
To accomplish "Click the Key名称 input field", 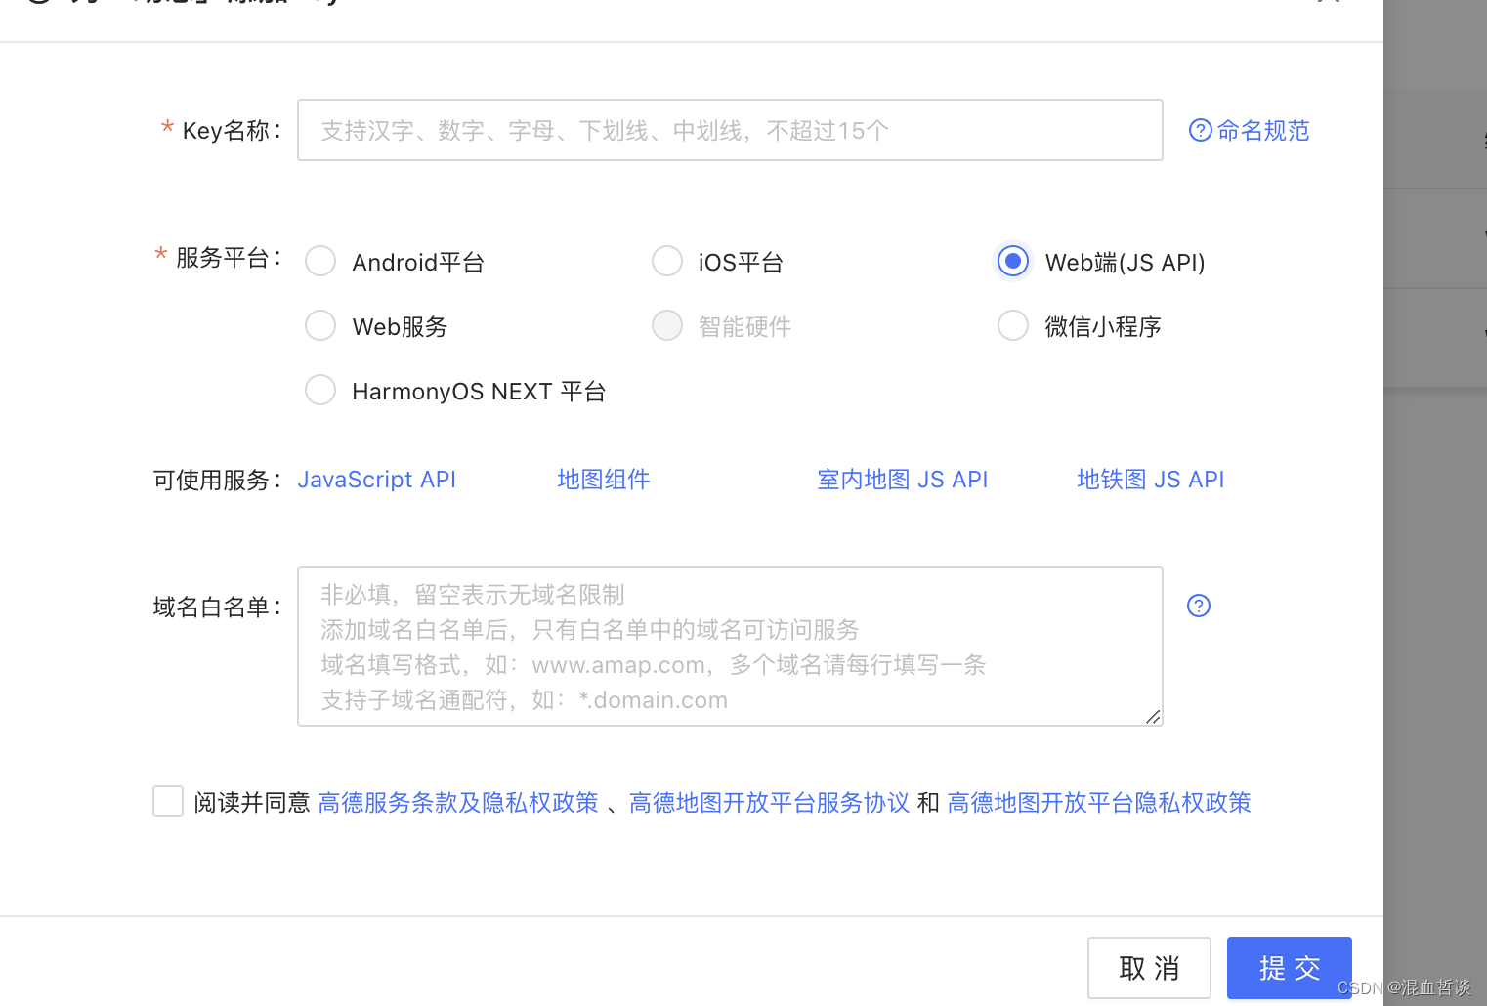I will pos(729,130).
